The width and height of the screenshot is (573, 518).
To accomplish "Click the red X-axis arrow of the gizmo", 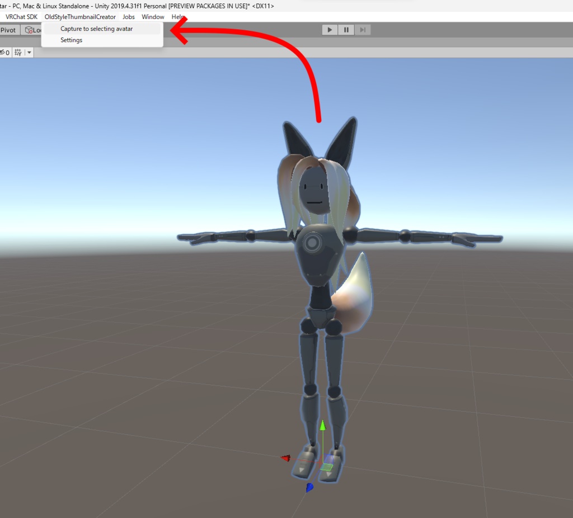I will pos(286,458).
